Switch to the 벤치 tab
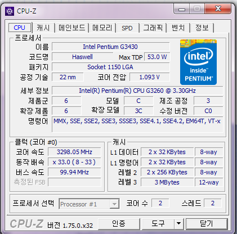This screenshot has width=237, height=234. pos(178,28)
